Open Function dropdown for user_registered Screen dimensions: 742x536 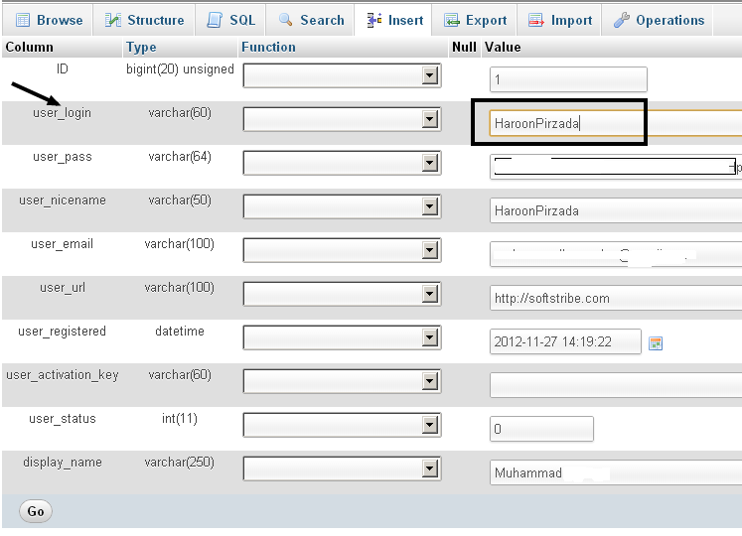[342, 337]
